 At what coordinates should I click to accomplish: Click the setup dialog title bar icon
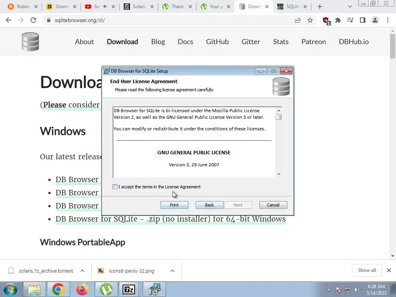[x=107, y=71]
